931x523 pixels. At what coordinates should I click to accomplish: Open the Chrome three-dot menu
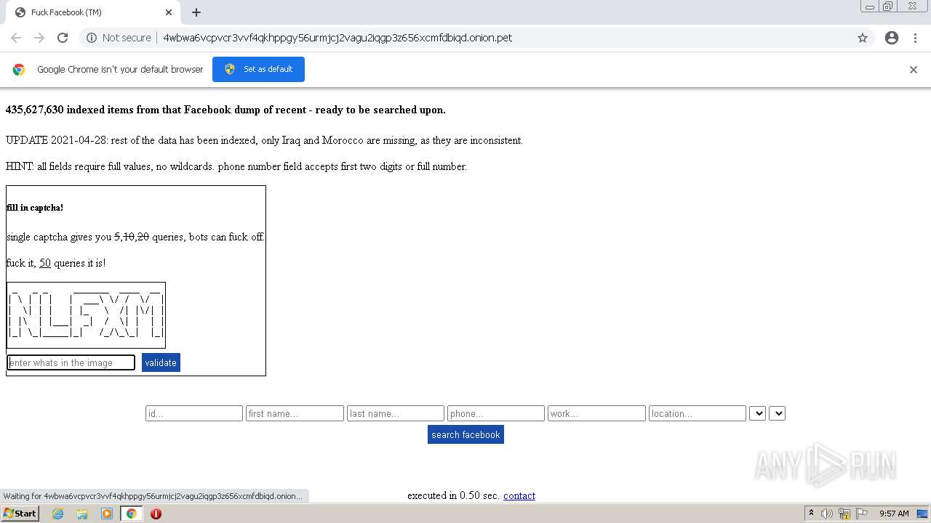[915, 38]
